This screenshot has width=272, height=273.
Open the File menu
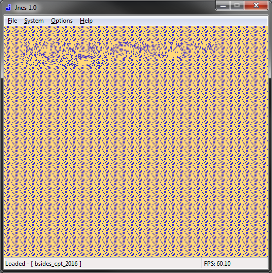coord(12,21)
